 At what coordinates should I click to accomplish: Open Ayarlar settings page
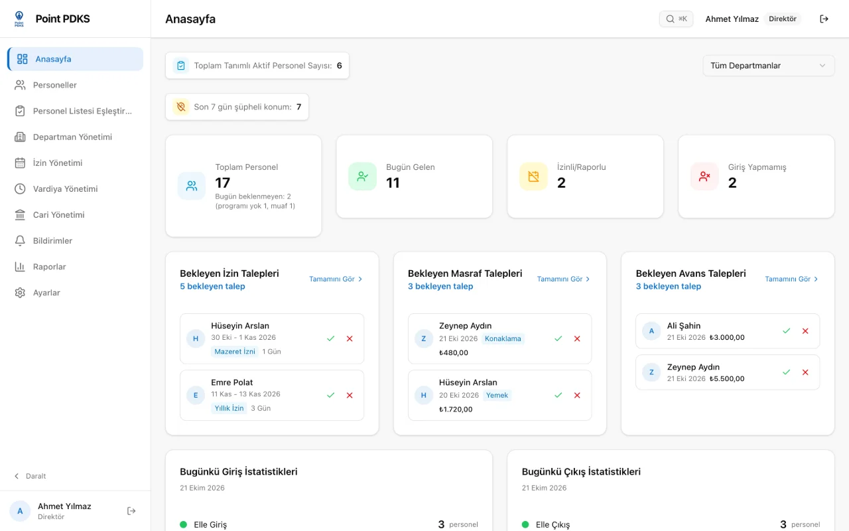tap(76, 292)
